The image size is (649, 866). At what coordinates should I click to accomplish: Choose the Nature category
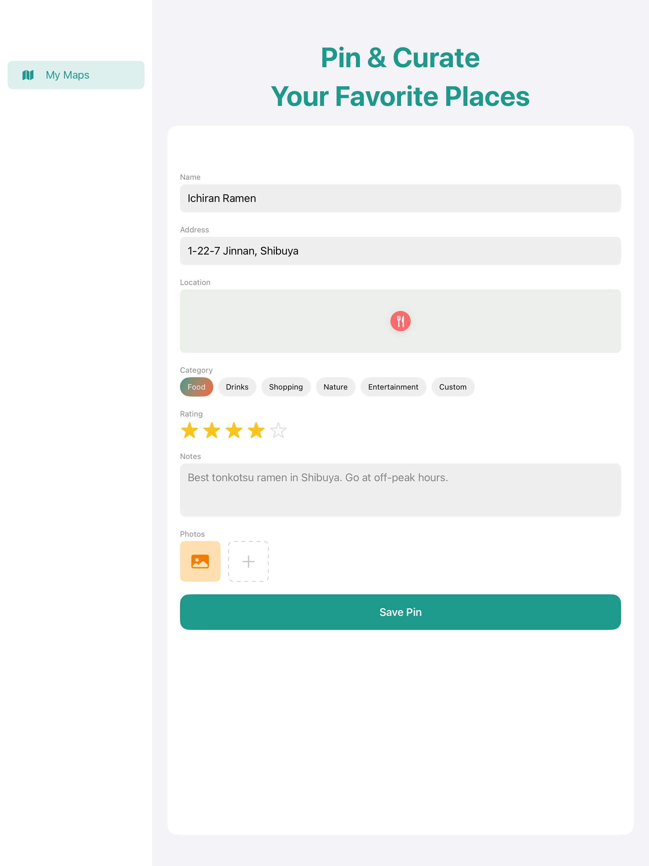336,387
